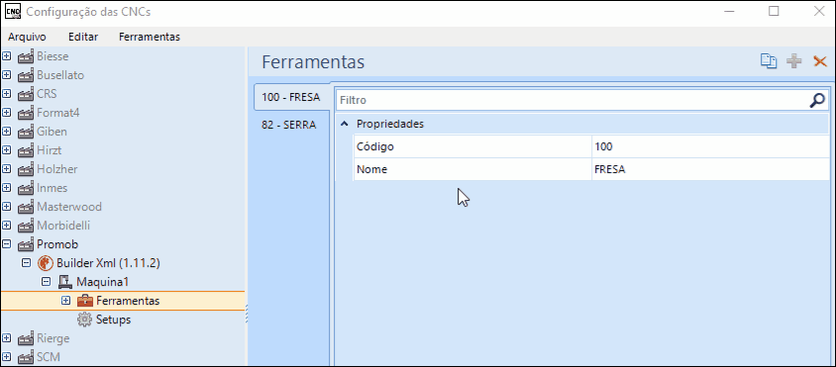The height and width of the screenshot is (367, 836).
Task: Click the Ferramentas toolbox icon in tree
Action: click(85, 301)
